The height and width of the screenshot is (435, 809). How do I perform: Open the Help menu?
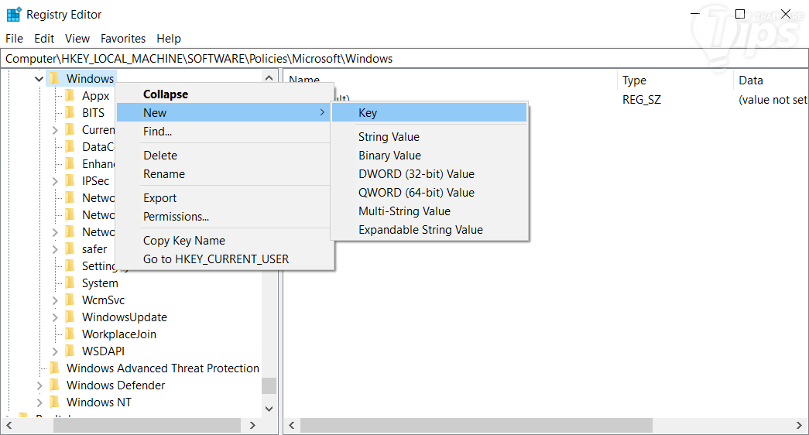click(x=169, y=39)
